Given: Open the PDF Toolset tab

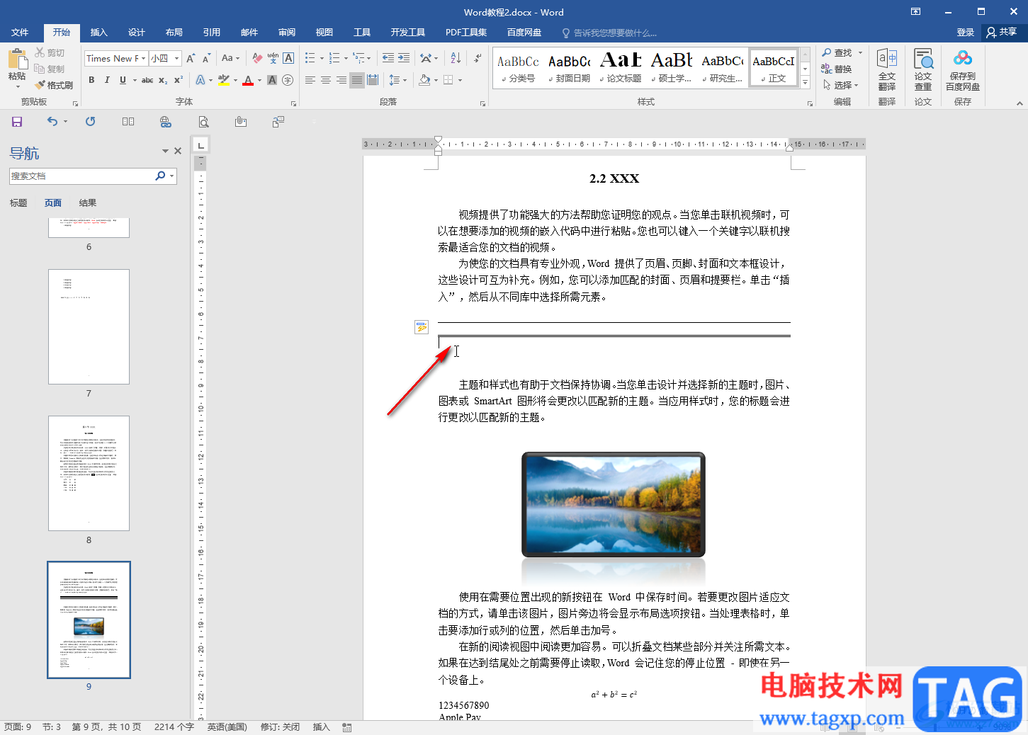Looking at the screenshot, I should coord(466,32).
